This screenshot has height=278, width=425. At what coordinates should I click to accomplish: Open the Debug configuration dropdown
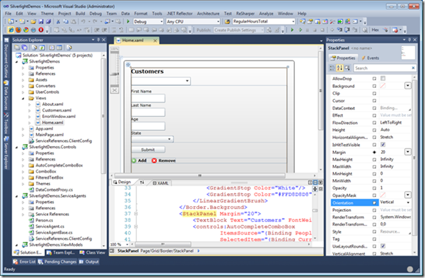click(161, 22)
